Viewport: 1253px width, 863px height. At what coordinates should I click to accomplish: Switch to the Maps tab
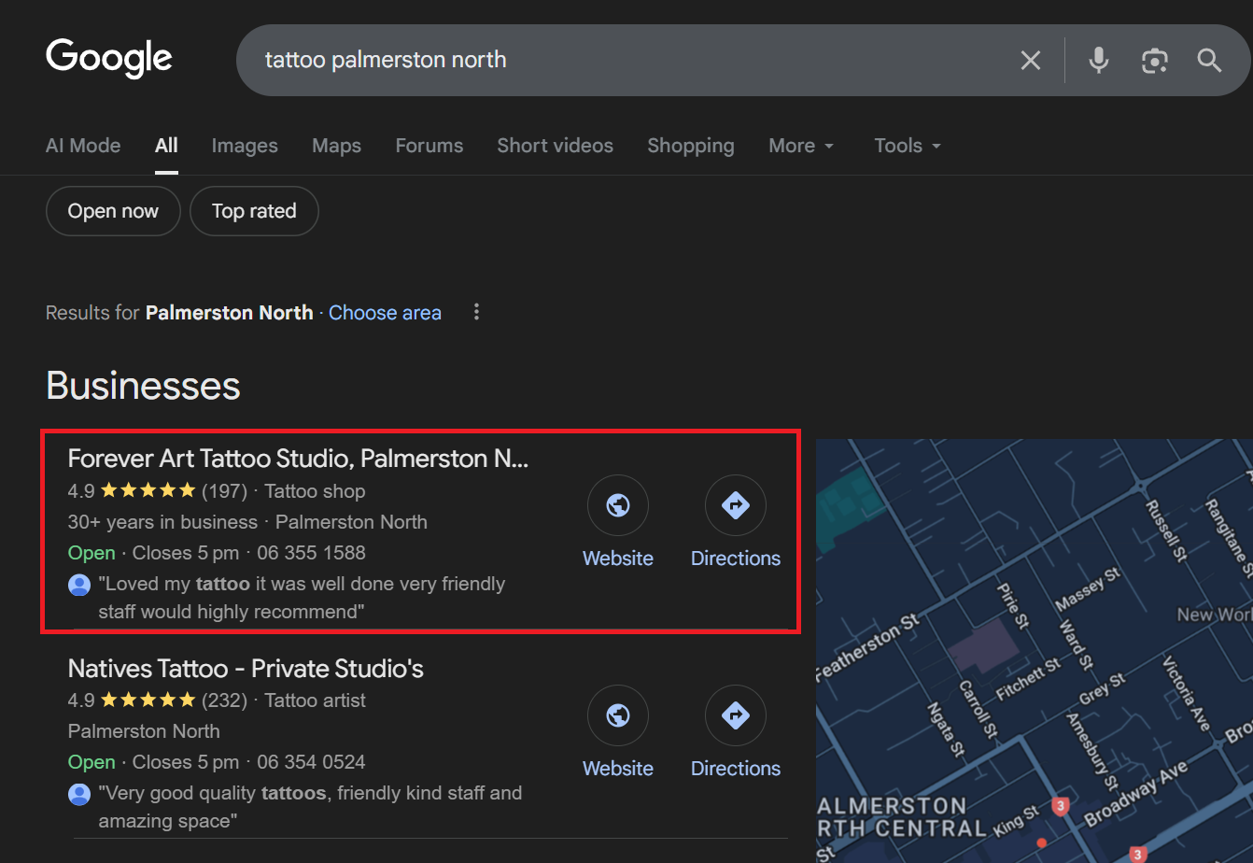(336, 146)
